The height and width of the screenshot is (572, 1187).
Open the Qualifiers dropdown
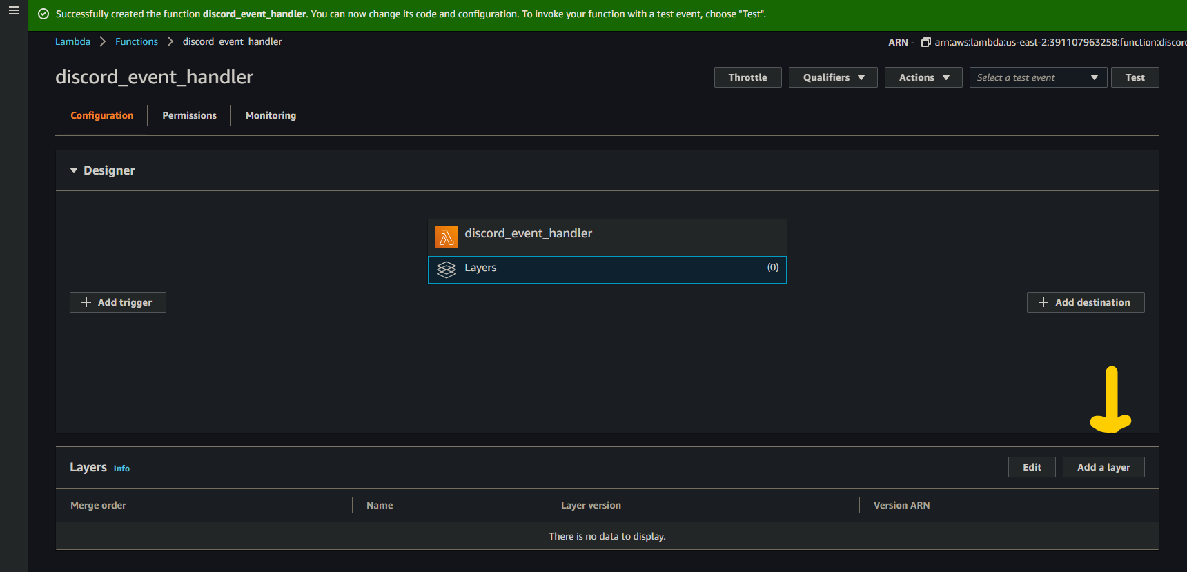tap(833, 77)
